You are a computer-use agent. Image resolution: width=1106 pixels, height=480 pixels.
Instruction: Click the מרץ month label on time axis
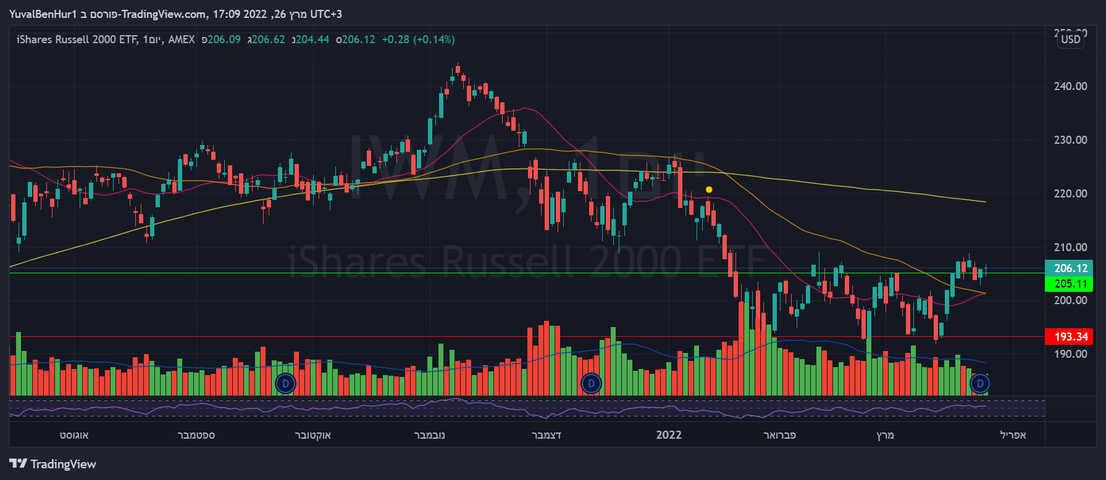[885, 435]
